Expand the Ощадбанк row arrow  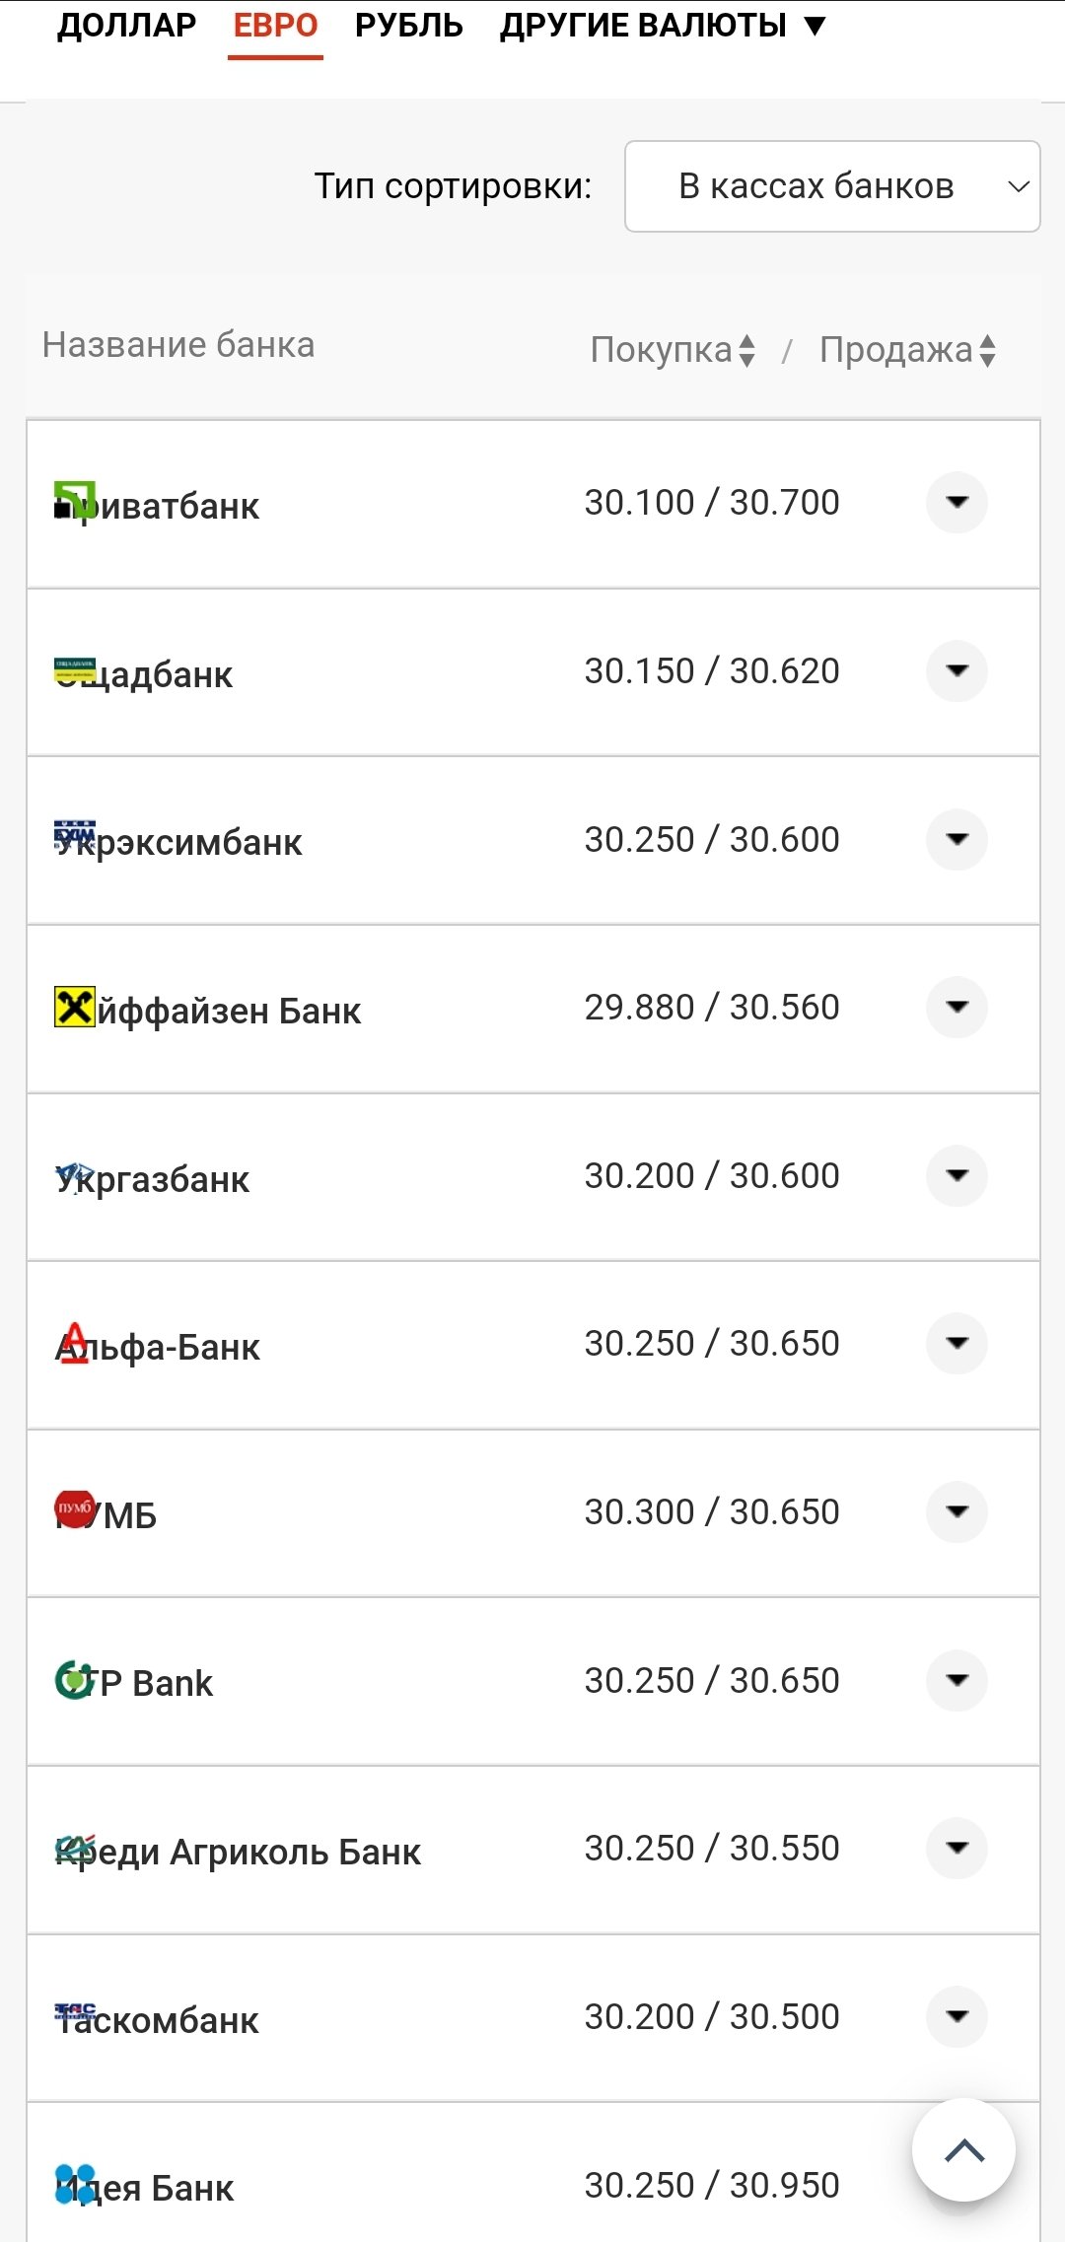point(957,670)
